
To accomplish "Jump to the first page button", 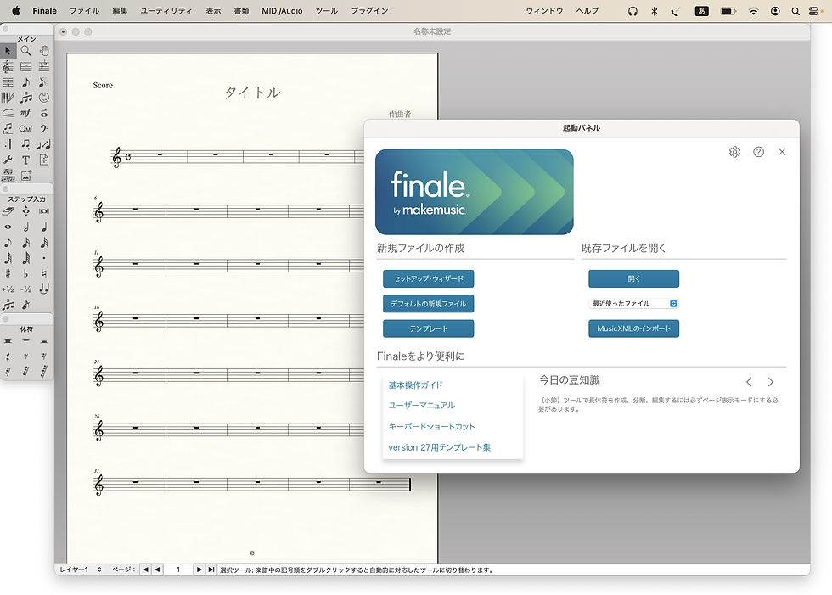I will pos(145,570).
